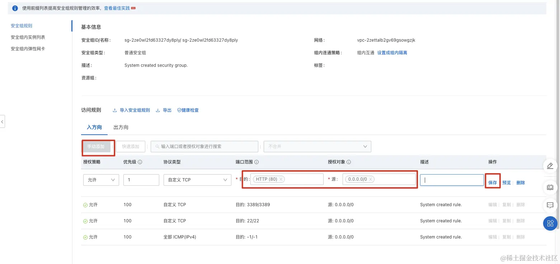This screenshot has width=560, height=264.
Task: Switch to the 入方向 tab
Action: tap(94, 127)
